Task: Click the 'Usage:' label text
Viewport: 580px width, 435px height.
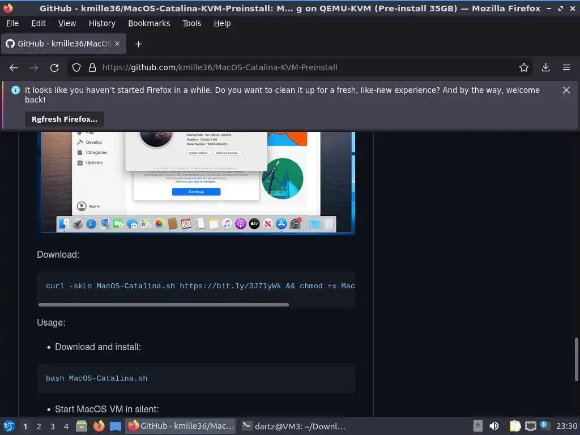Action: click(51, 322)
